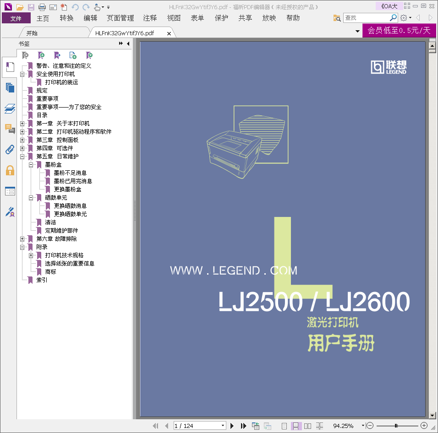Open the page number dropdown
This screenshot has width=438, height=433.
(223, 426)
